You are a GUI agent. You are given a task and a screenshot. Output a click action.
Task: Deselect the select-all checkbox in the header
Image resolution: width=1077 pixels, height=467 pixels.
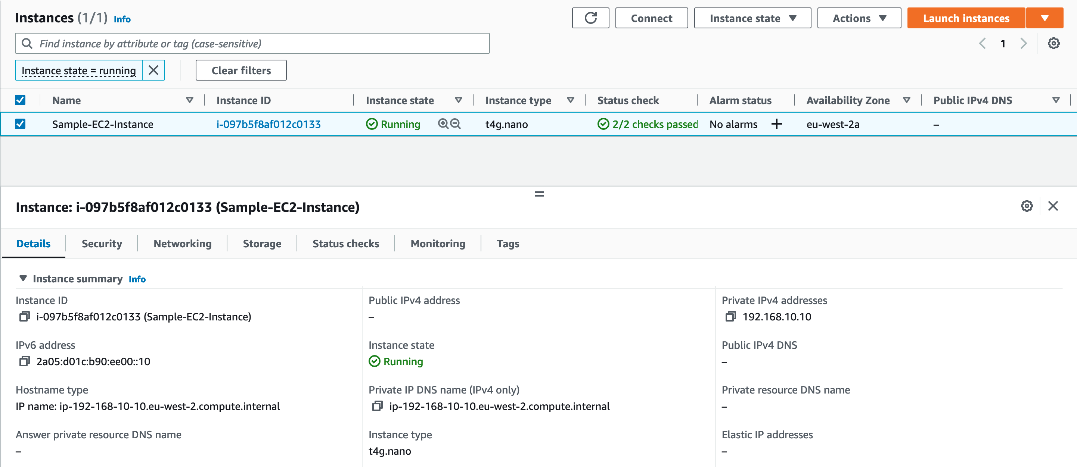(x=20, y=100)
